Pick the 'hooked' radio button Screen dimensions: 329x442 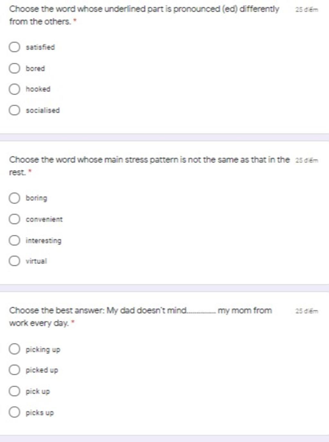(x=14, y=89)
